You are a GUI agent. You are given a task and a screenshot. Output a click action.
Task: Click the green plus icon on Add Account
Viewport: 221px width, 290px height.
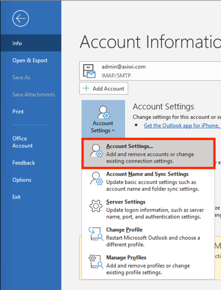tap(86, 88)
